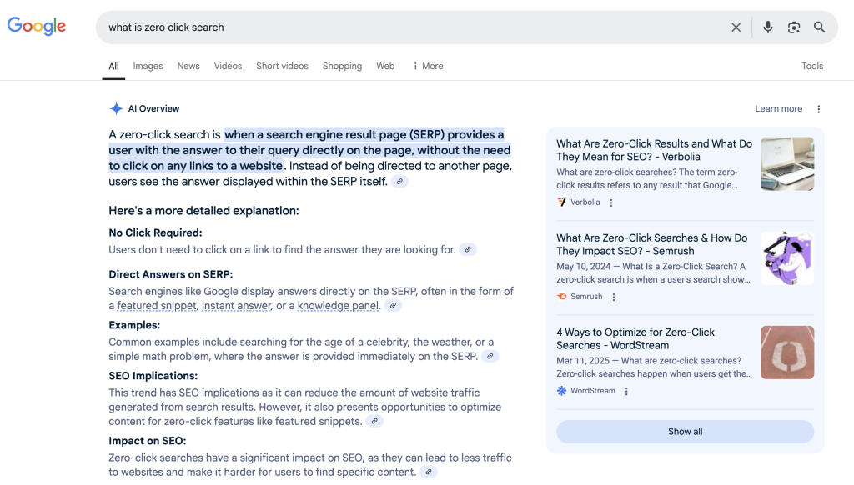854x485 pixels.
Task: Start voice search with microphone icon
Action: tap(767, 27)
